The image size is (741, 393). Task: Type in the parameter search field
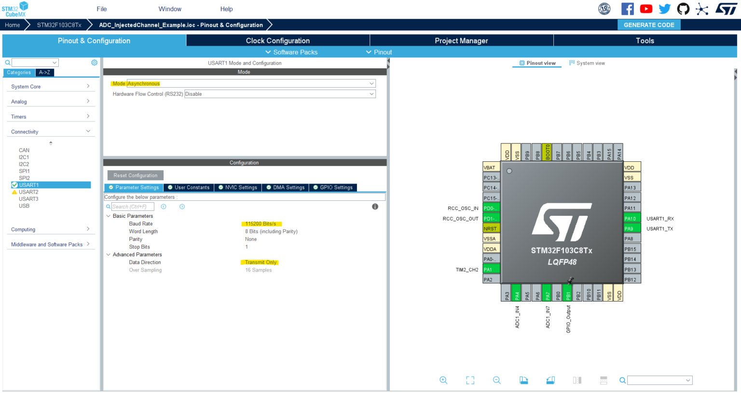132,206
